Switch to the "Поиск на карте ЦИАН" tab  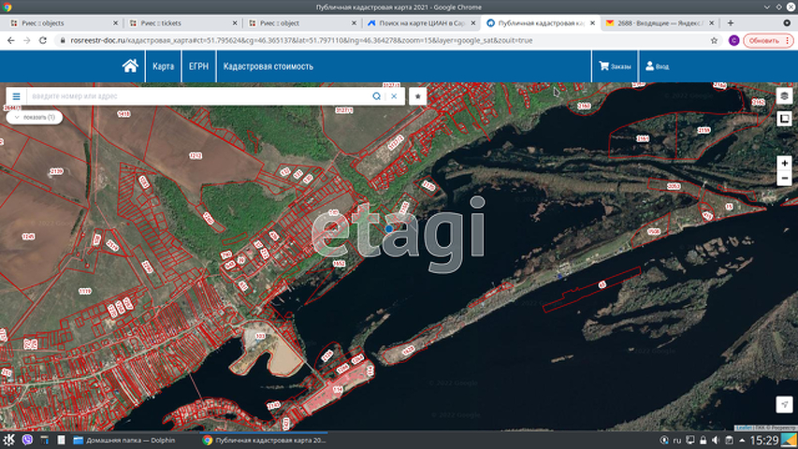coord(421,22)
